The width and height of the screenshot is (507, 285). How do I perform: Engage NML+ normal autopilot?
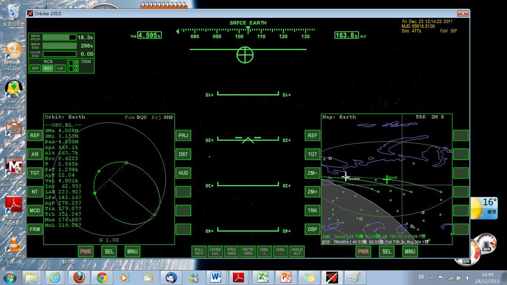264,251
